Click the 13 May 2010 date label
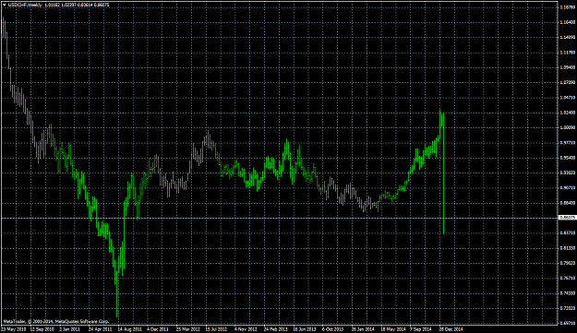577x333 pixels. [x=14, y=329]
